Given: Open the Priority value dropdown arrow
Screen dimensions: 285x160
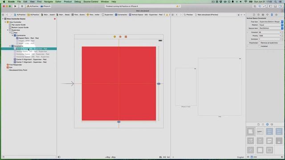Looking at the screenshot, I should (280, 36).
